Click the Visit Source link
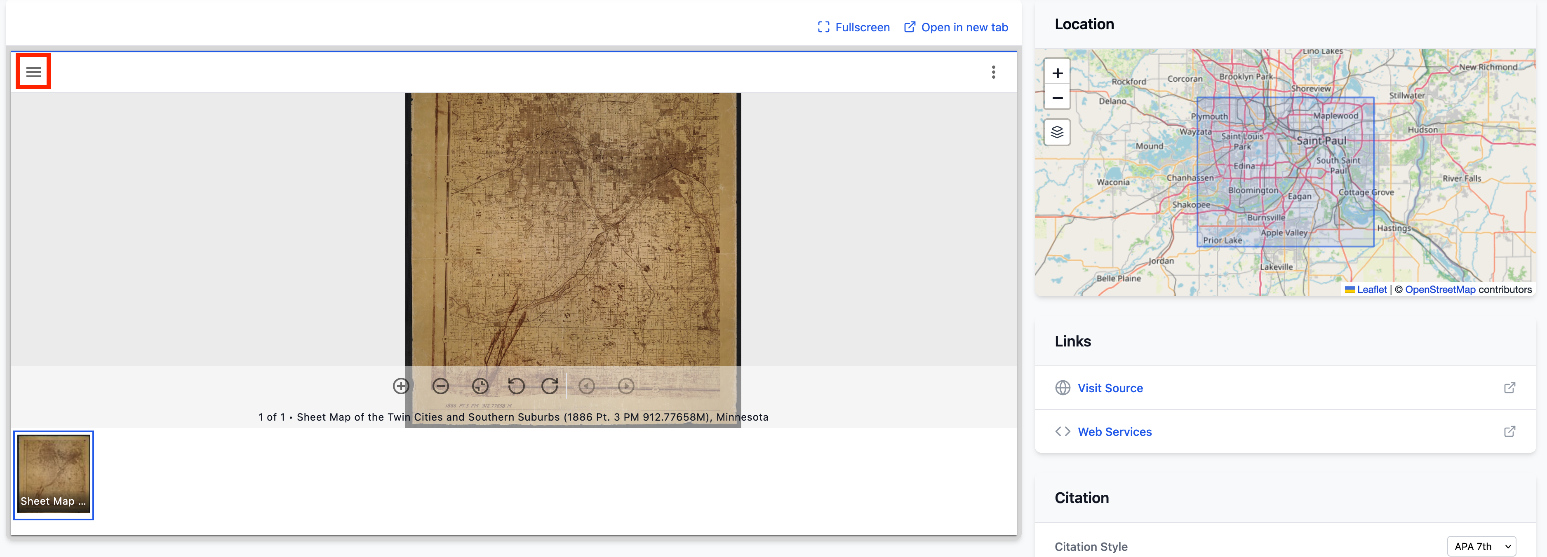The width and height of the screenshot is (1547, 557). (x=1110, y=388)
